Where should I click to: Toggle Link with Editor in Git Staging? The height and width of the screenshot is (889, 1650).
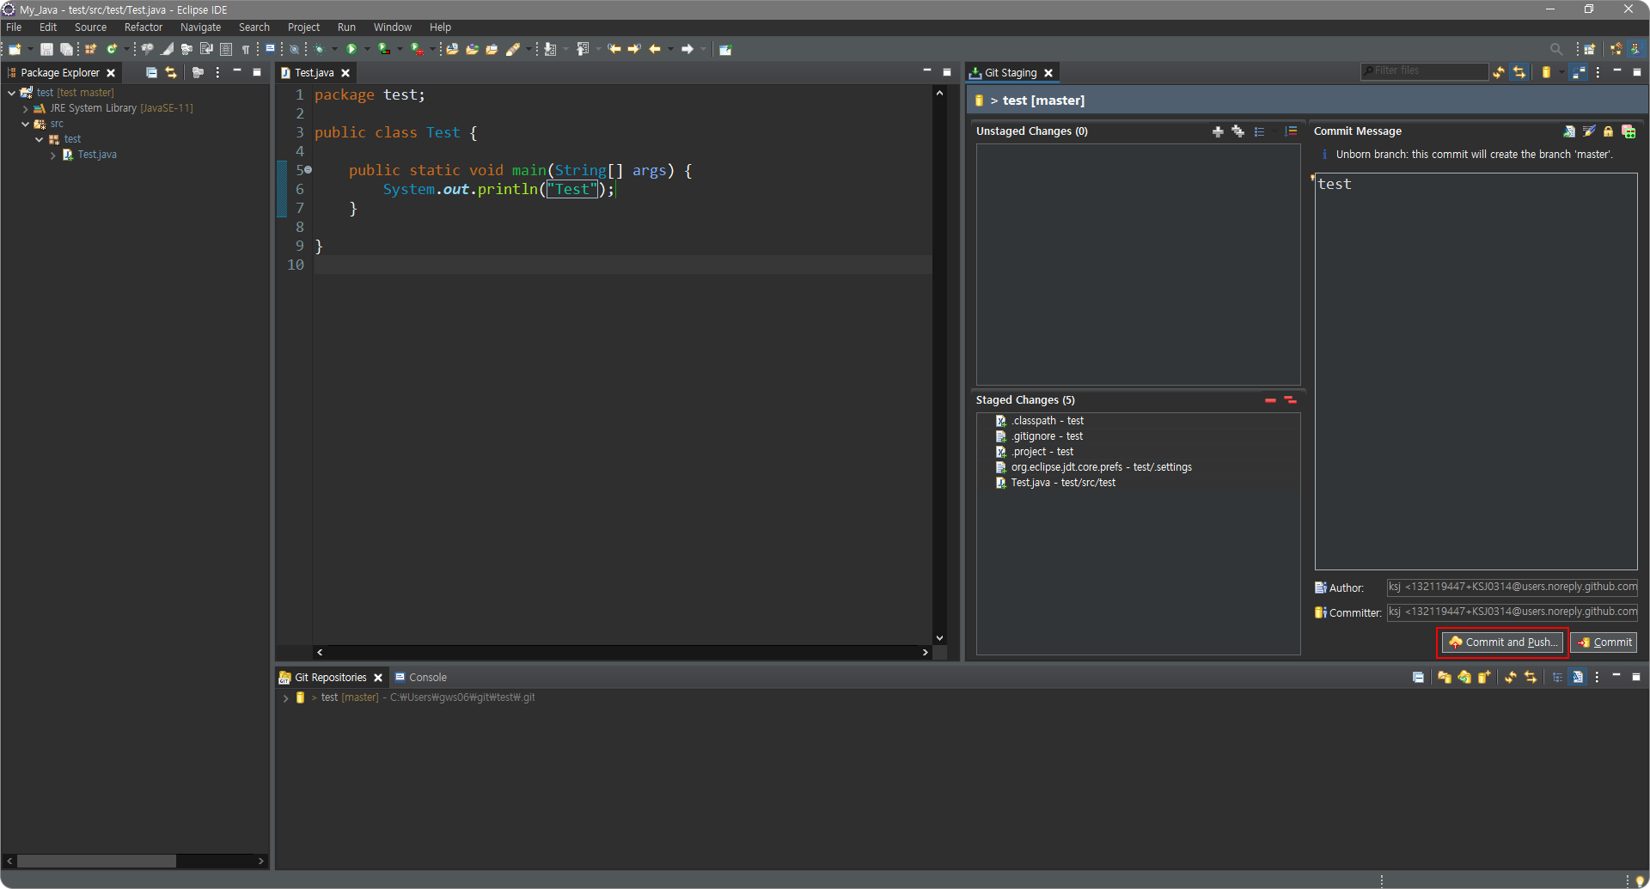pyautogui.click(x=1519, y=73)
